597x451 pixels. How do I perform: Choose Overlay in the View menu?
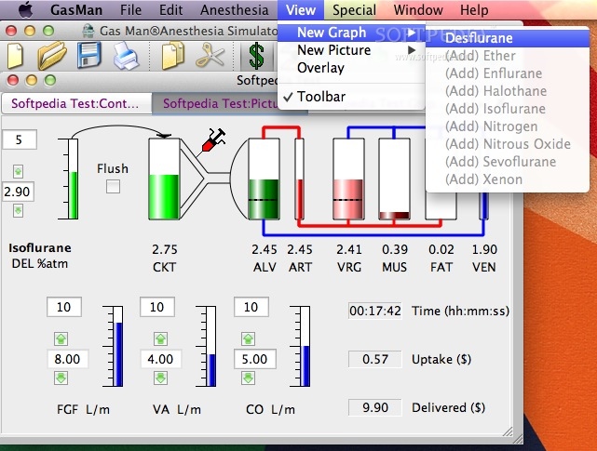coord(320,68)
